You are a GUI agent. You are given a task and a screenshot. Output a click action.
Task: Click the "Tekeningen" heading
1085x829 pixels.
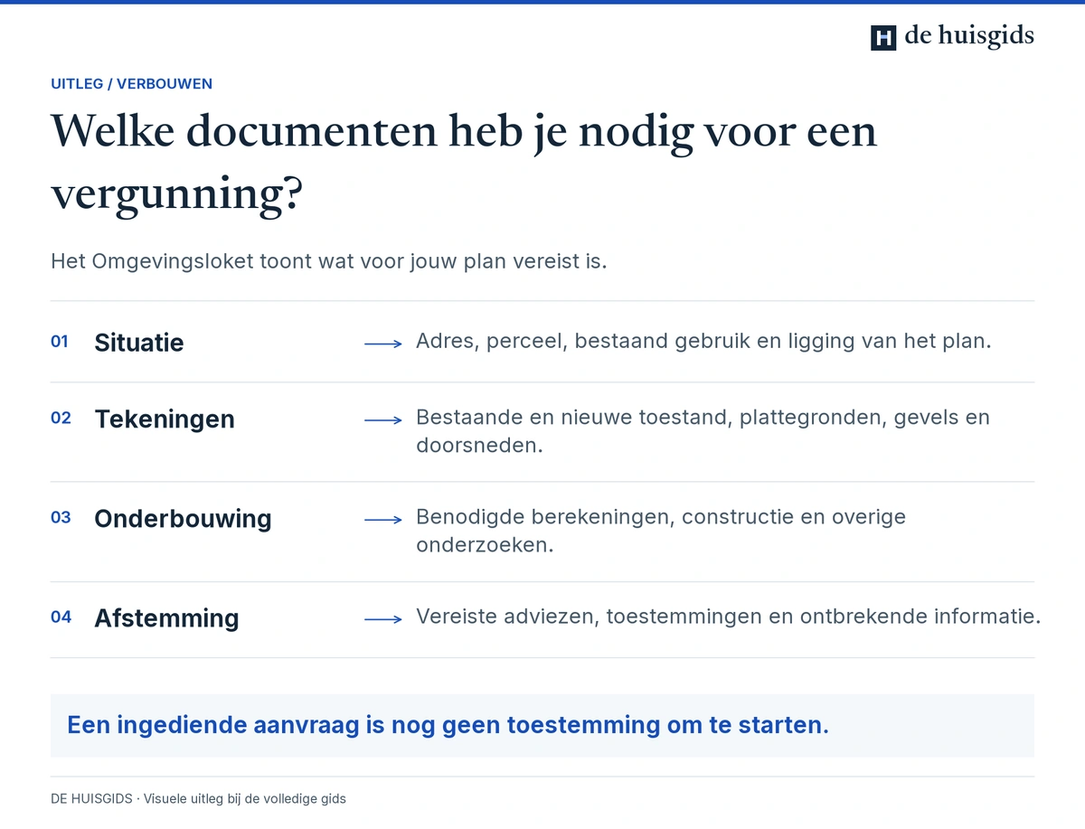(x=165, y=419)
